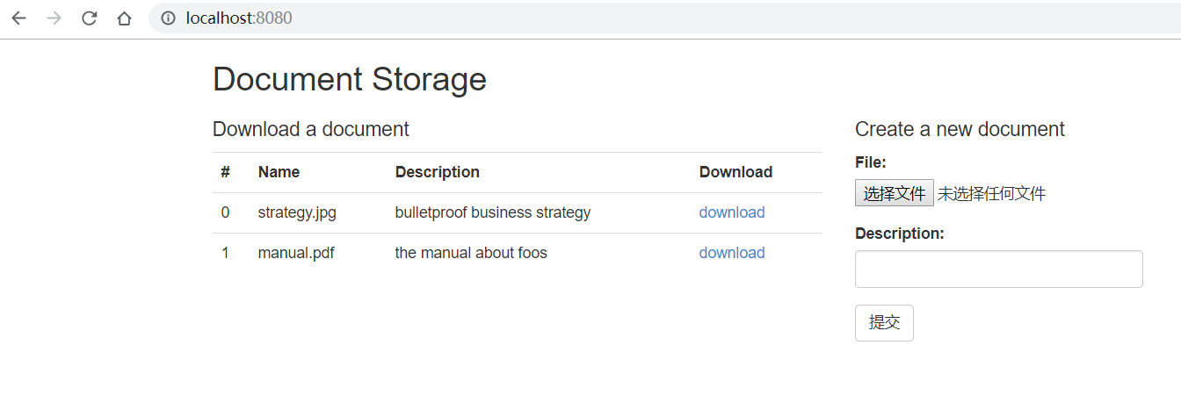
Task: Select the strategy.jpg file name cell
Action: click(x=297, y=212)
